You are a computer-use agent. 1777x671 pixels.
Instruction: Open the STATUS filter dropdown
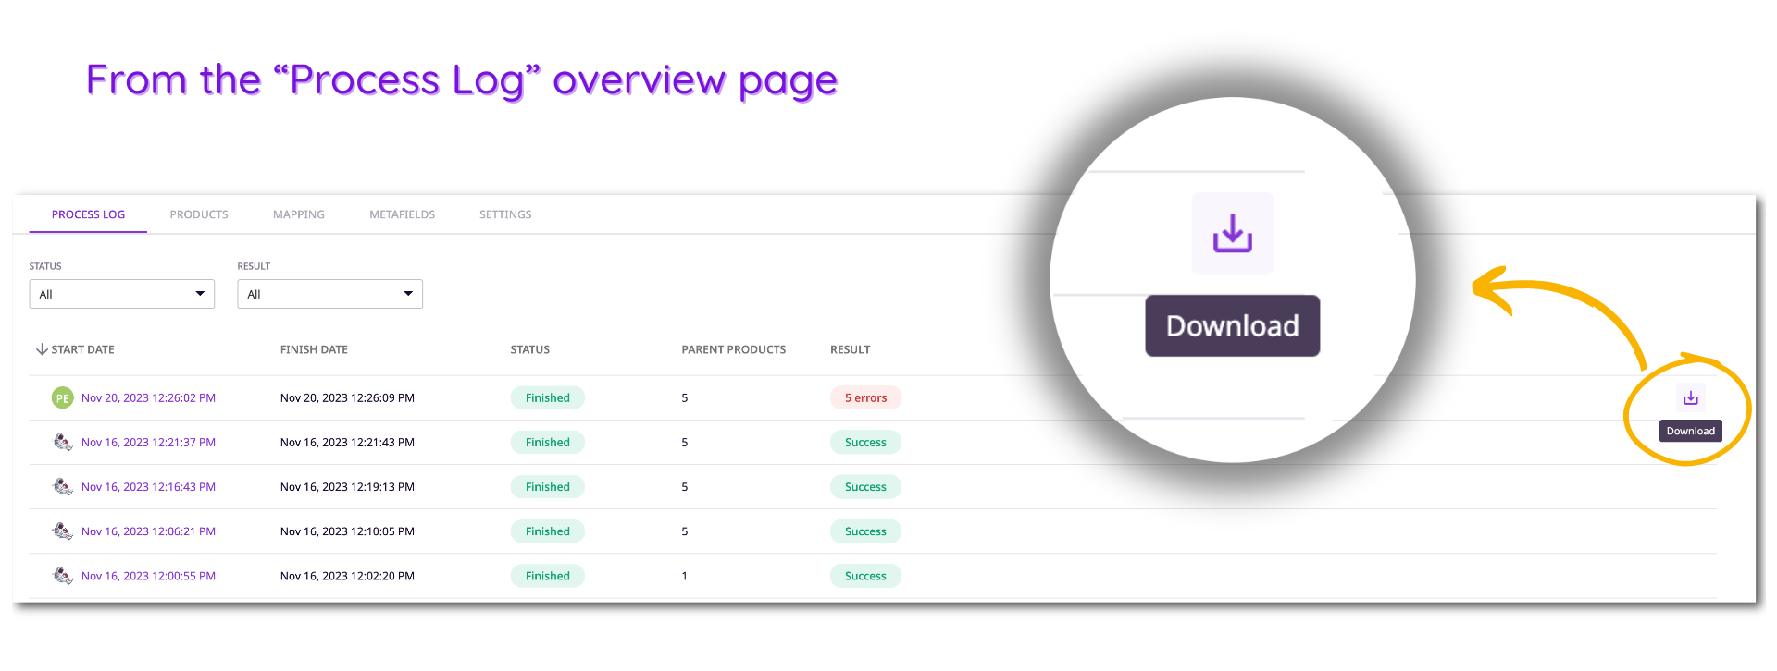(x=122, y=294)
